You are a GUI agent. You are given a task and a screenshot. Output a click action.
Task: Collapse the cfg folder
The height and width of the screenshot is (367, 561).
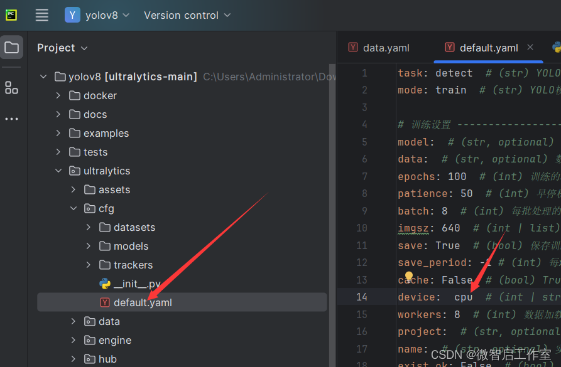coord(74,208)
